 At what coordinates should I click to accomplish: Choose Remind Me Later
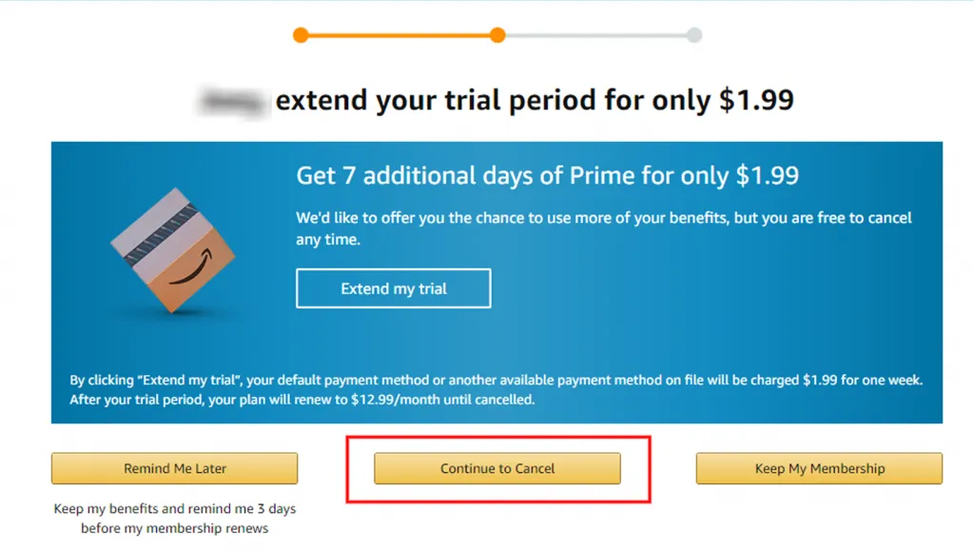pos(175,468)
